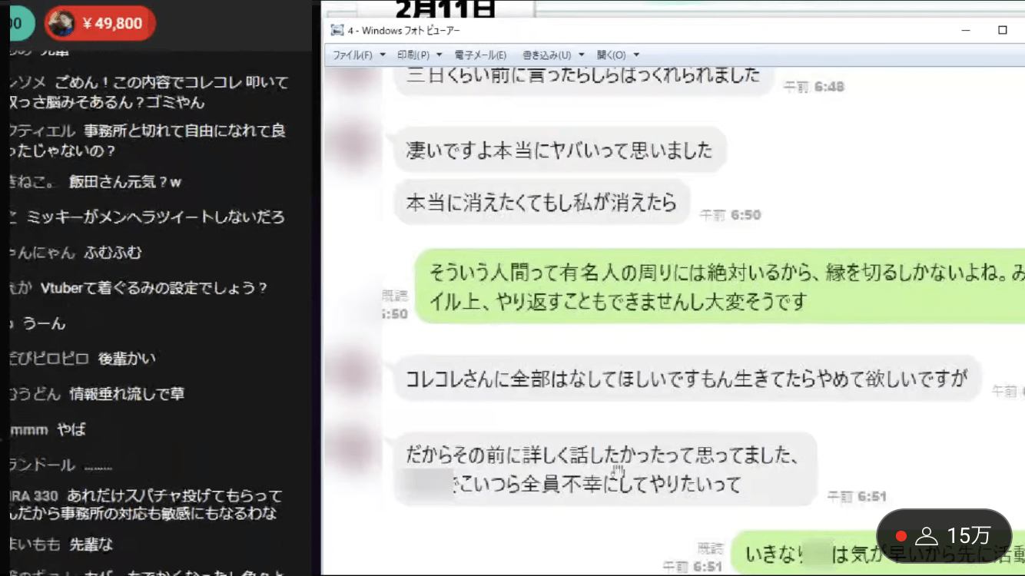Expand the 印刷(P) dropdown arrow
Screen dimensions: 1025x576
tap(440, 55)
